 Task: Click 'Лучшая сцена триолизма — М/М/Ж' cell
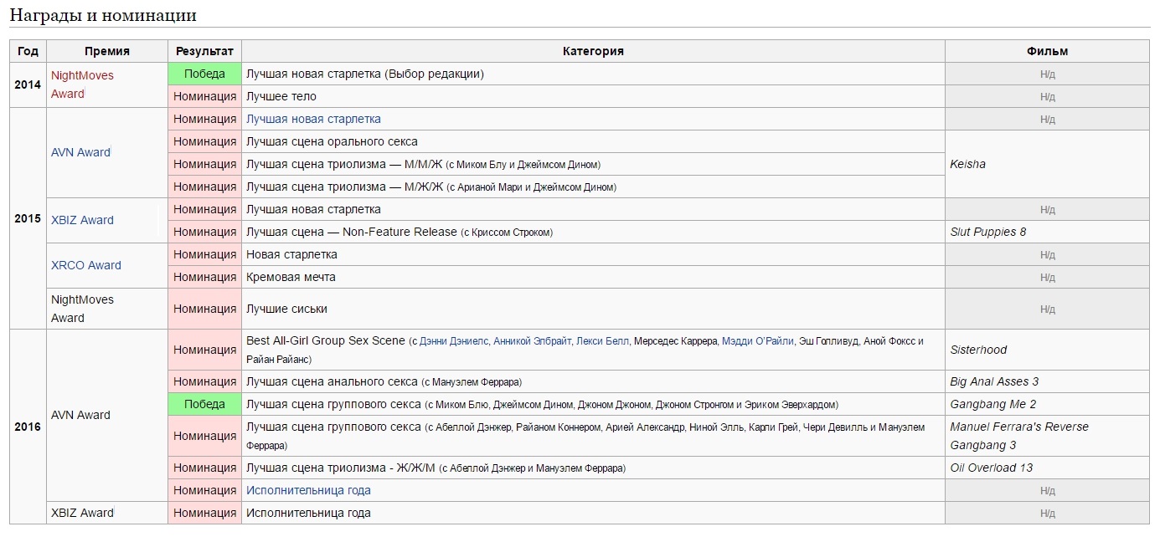[x=593, y=164]
